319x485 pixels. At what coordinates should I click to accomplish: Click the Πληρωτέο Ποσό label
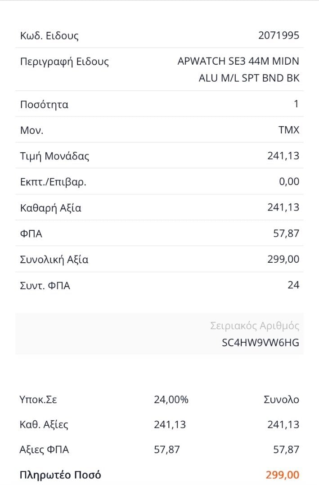[x=60, y=475]
